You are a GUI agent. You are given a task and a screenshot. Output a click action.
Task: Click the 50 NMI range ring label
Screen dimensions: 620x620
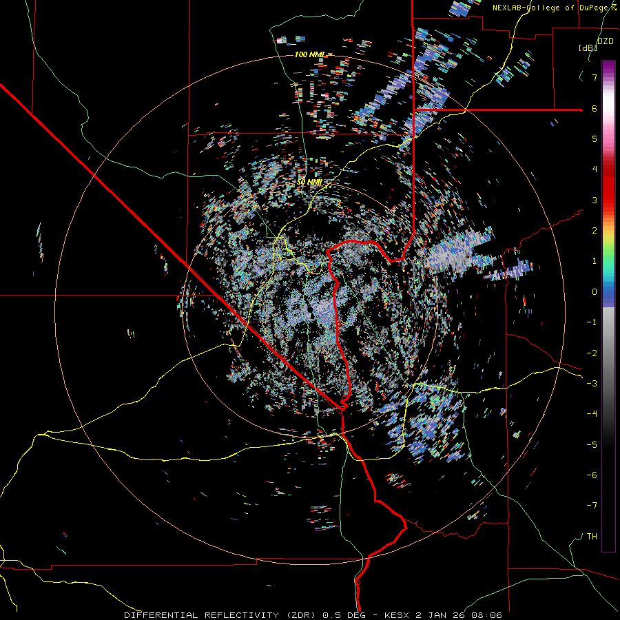coord(309,183)
